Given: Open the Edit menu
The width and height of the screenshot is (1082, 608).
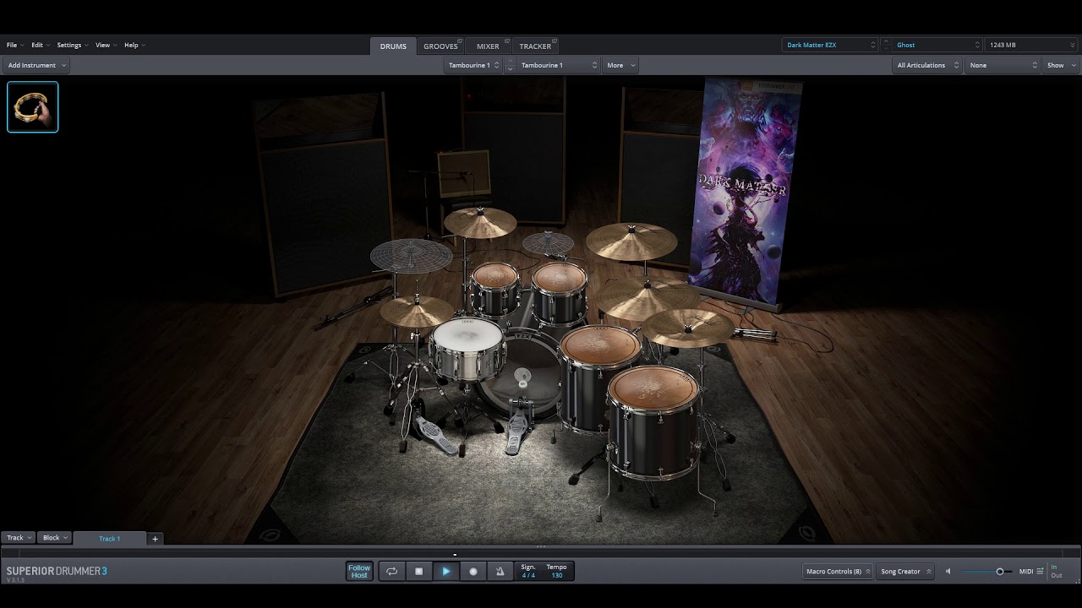Looking at the screenshot, I should coord(40,45).
